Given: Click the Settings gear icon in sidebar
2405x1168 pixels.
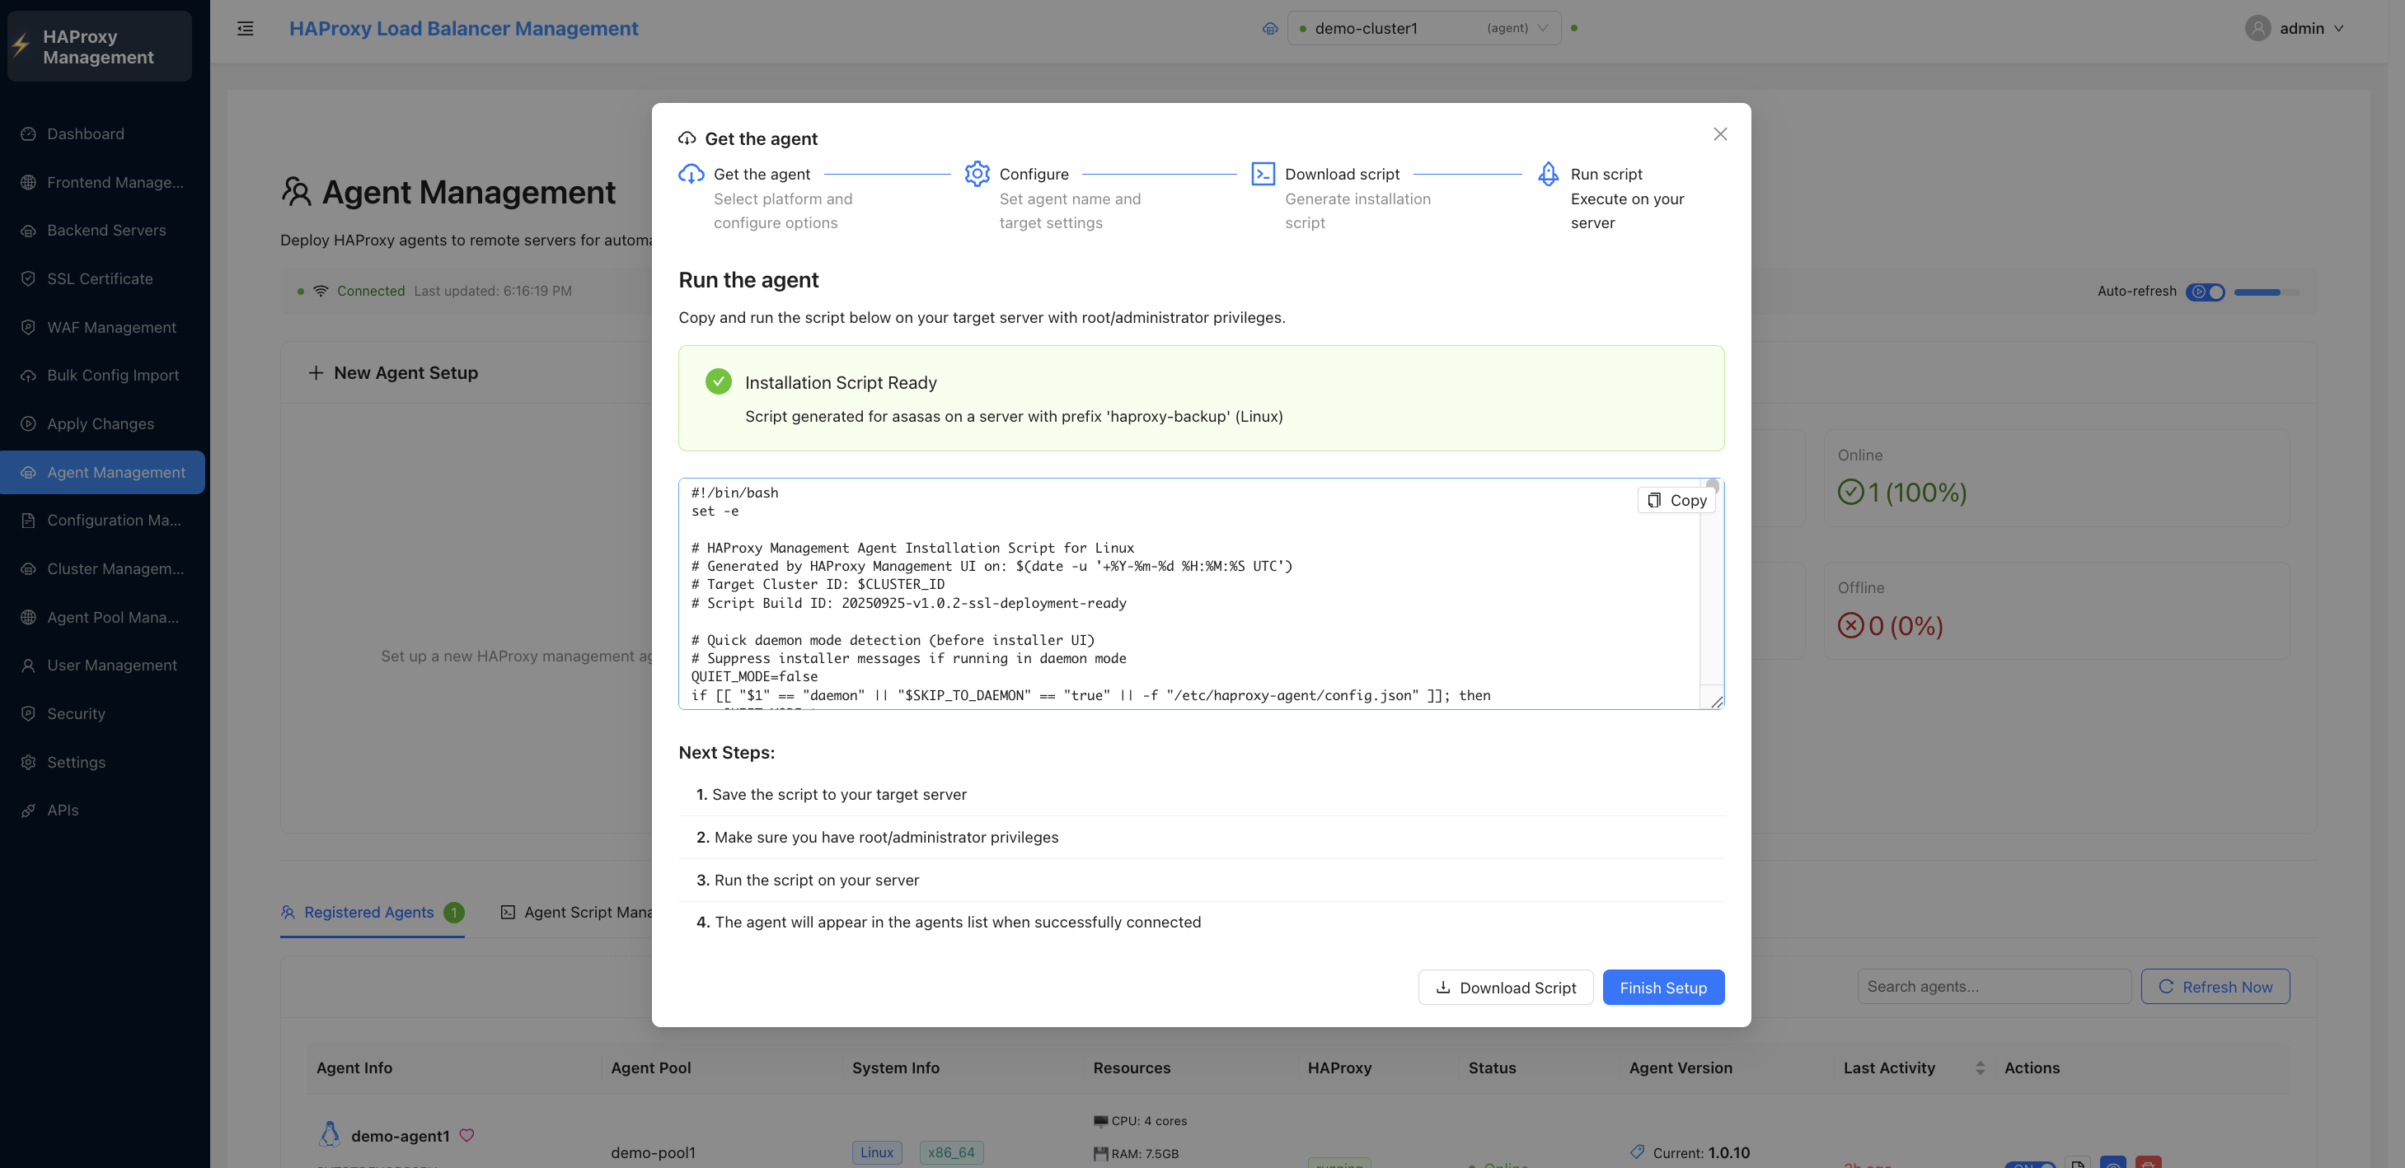Looking at the screenshot, I should point(28,762).
